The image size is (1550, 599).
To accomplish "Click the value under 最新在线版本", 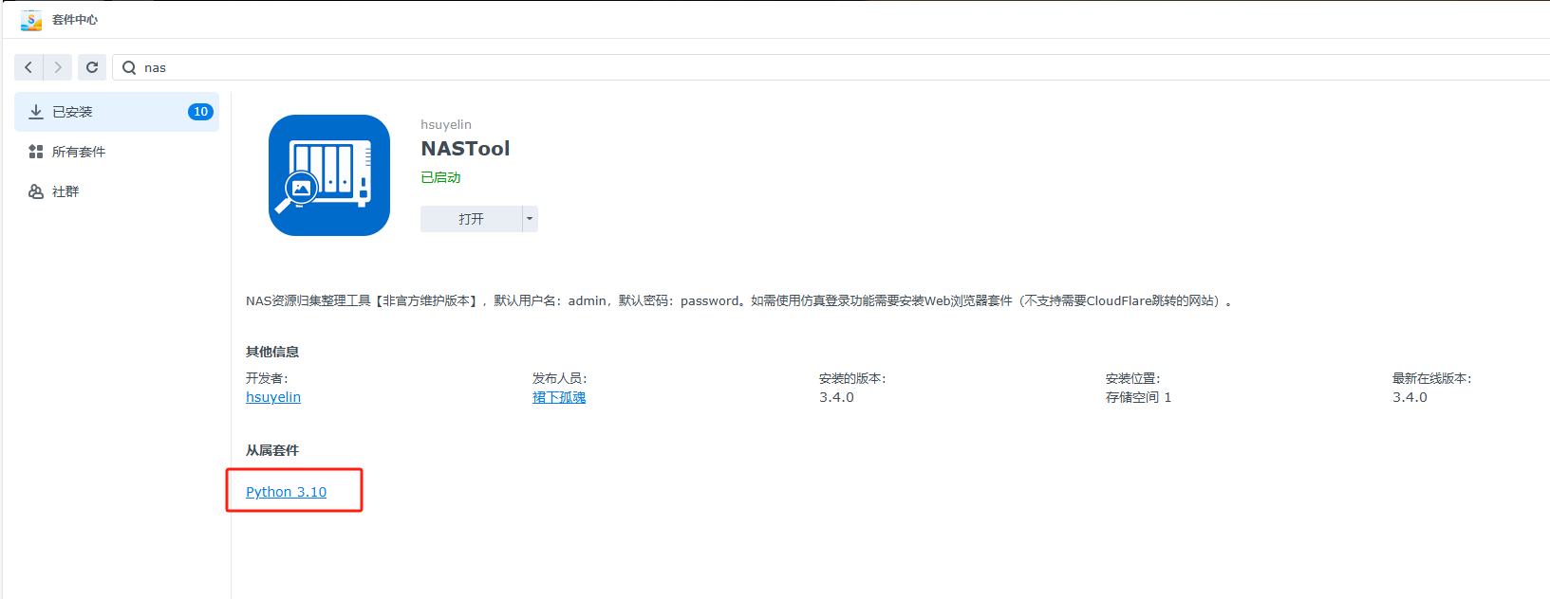I will [1410, 397].
